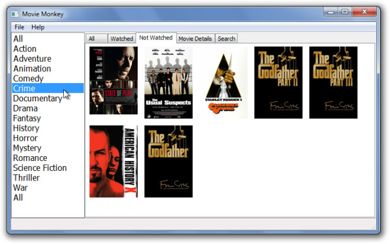Maximize the Movie Monkey window
This screenshot has width=390, height=244.
pos(344,12)
